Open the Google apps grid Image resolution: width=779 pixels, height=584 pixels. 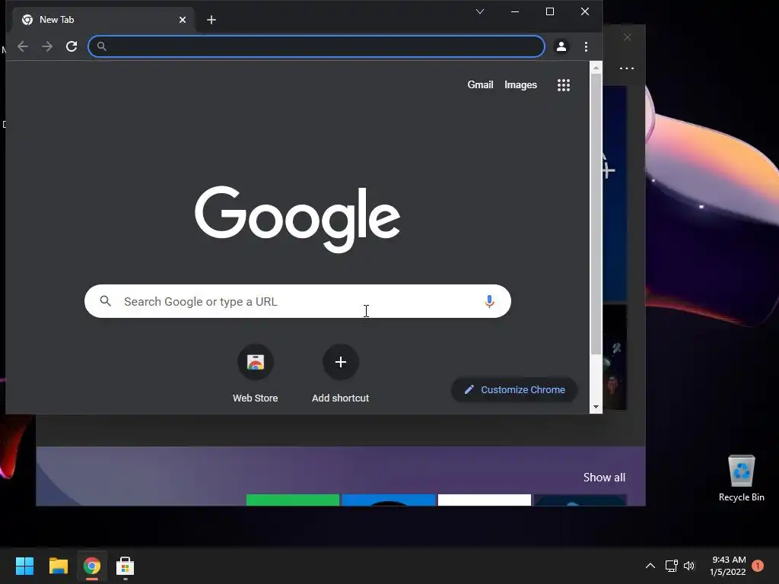coord(564,85)
